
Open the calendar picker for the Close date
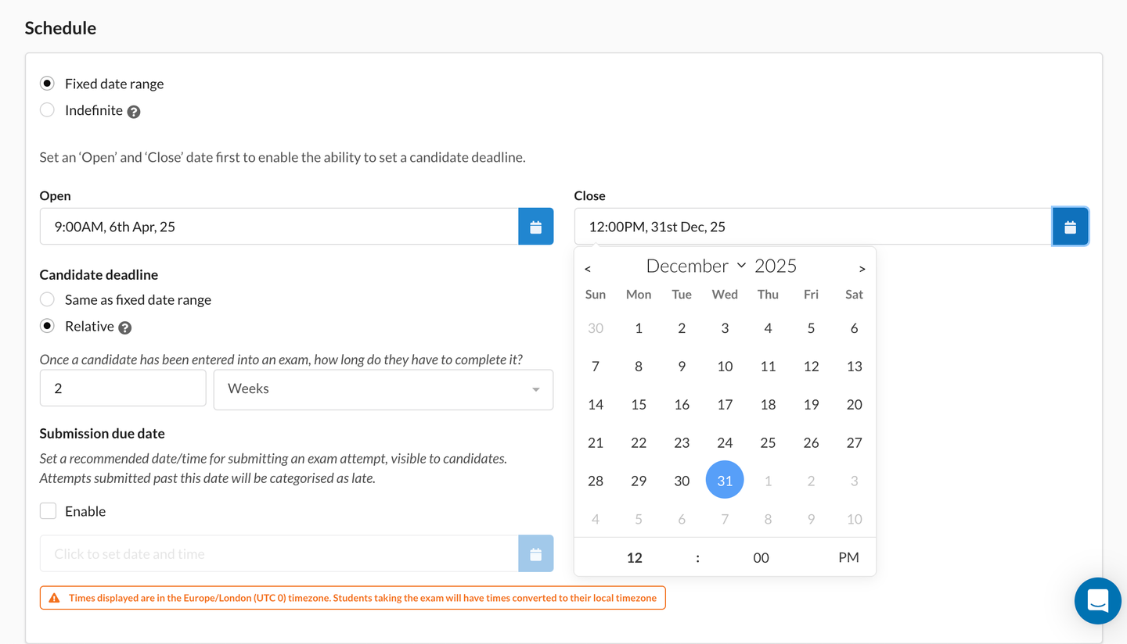pyautogui.click(x=1070, y=226)
